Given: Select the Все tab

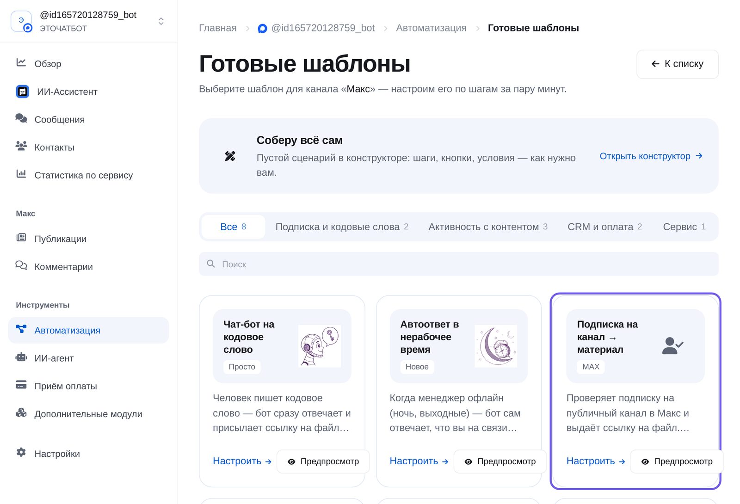Looking at the screenshot, I should coord(233,227).
